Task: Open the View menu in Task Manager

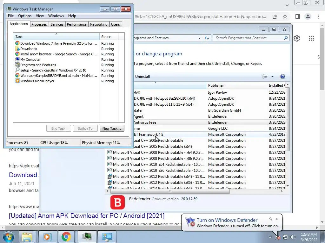Action: coord(40,16)
